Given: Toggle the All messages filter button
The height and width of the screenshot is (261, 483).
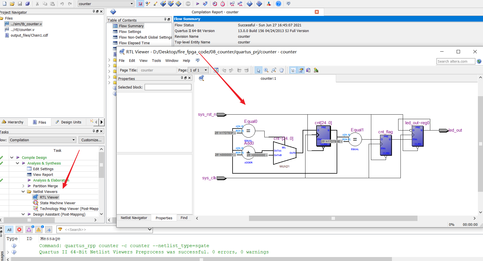Looking at the screenshot, I should click(9, 230).
